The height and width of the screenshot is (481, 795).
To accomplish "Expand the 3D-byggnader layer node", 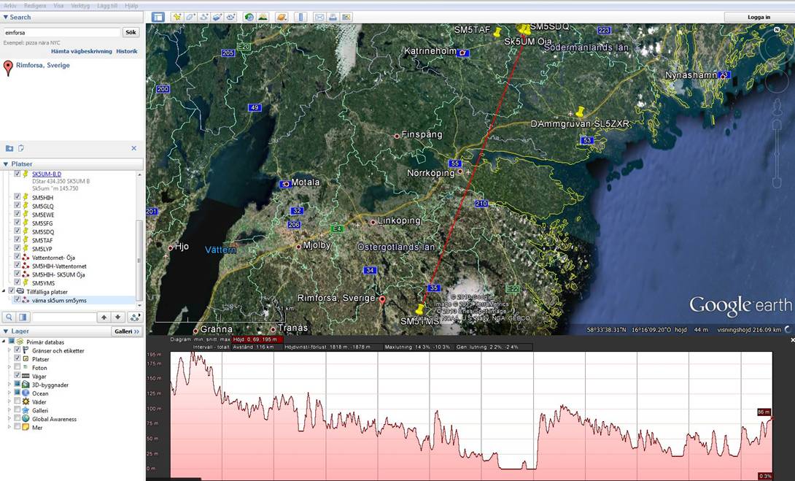I will pos(9,384).
